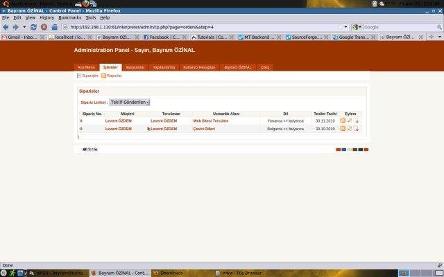Switch to the Tutorials browser tab
Screen dimensions: 444x277
[x=212, y=37]
